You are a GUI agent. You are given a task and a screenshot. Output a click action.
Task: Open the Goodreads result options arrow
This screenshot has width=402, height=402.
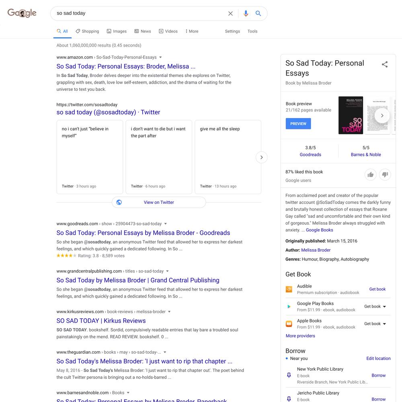click(x=166, y=224)
